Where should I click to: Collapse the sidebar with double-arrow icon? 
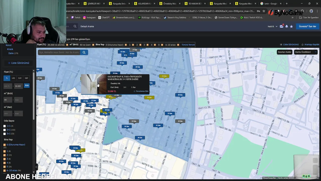tap(36, 167)
